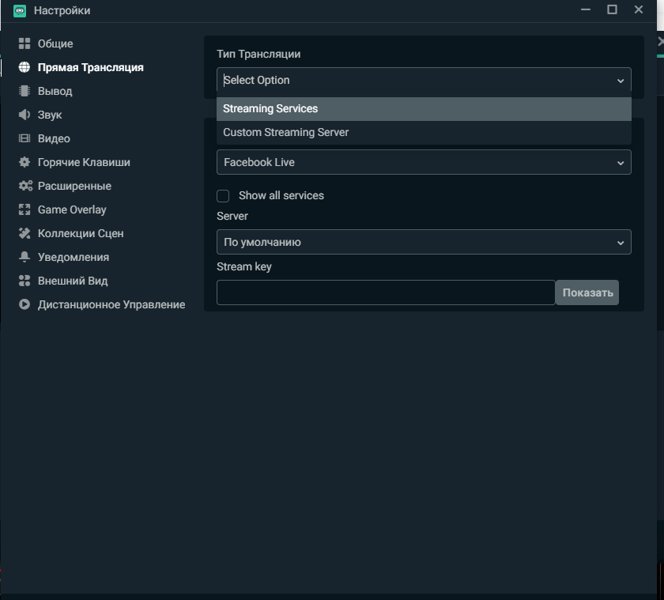
Task: Click the chip icon beside Вывод
Action: point(24,91)
